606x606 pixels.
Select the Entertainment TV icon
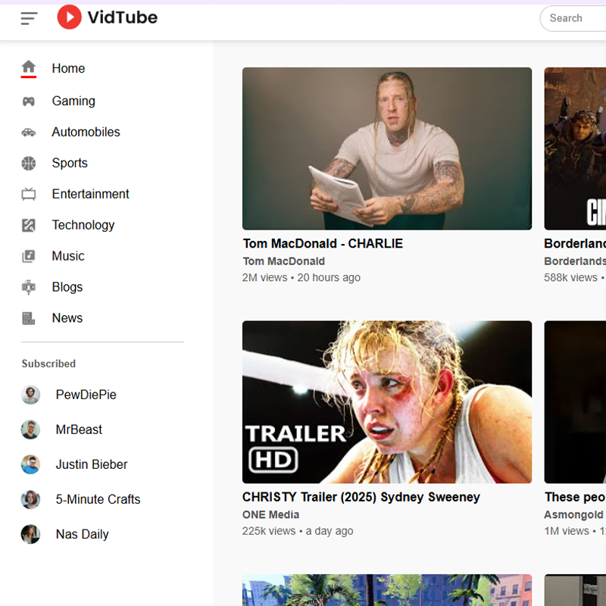29,194
